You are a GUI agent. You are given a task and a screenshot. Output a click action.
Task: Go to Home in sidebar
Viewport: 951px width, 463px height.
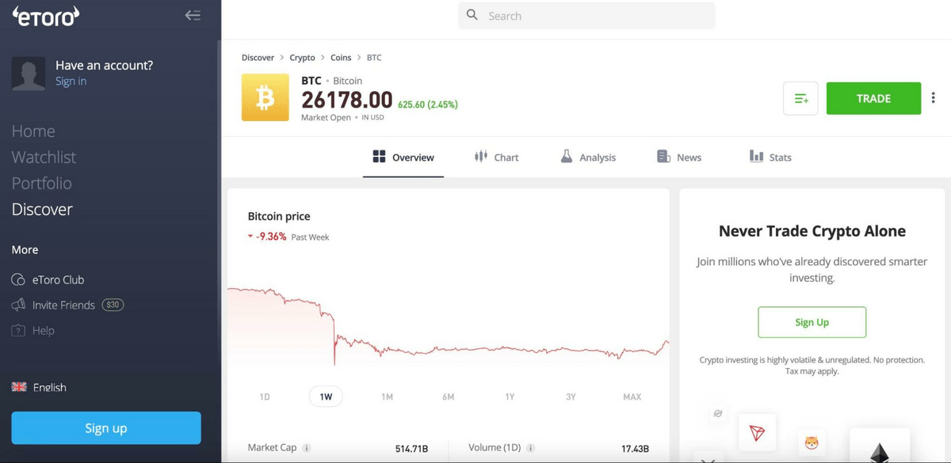[33, 131]
